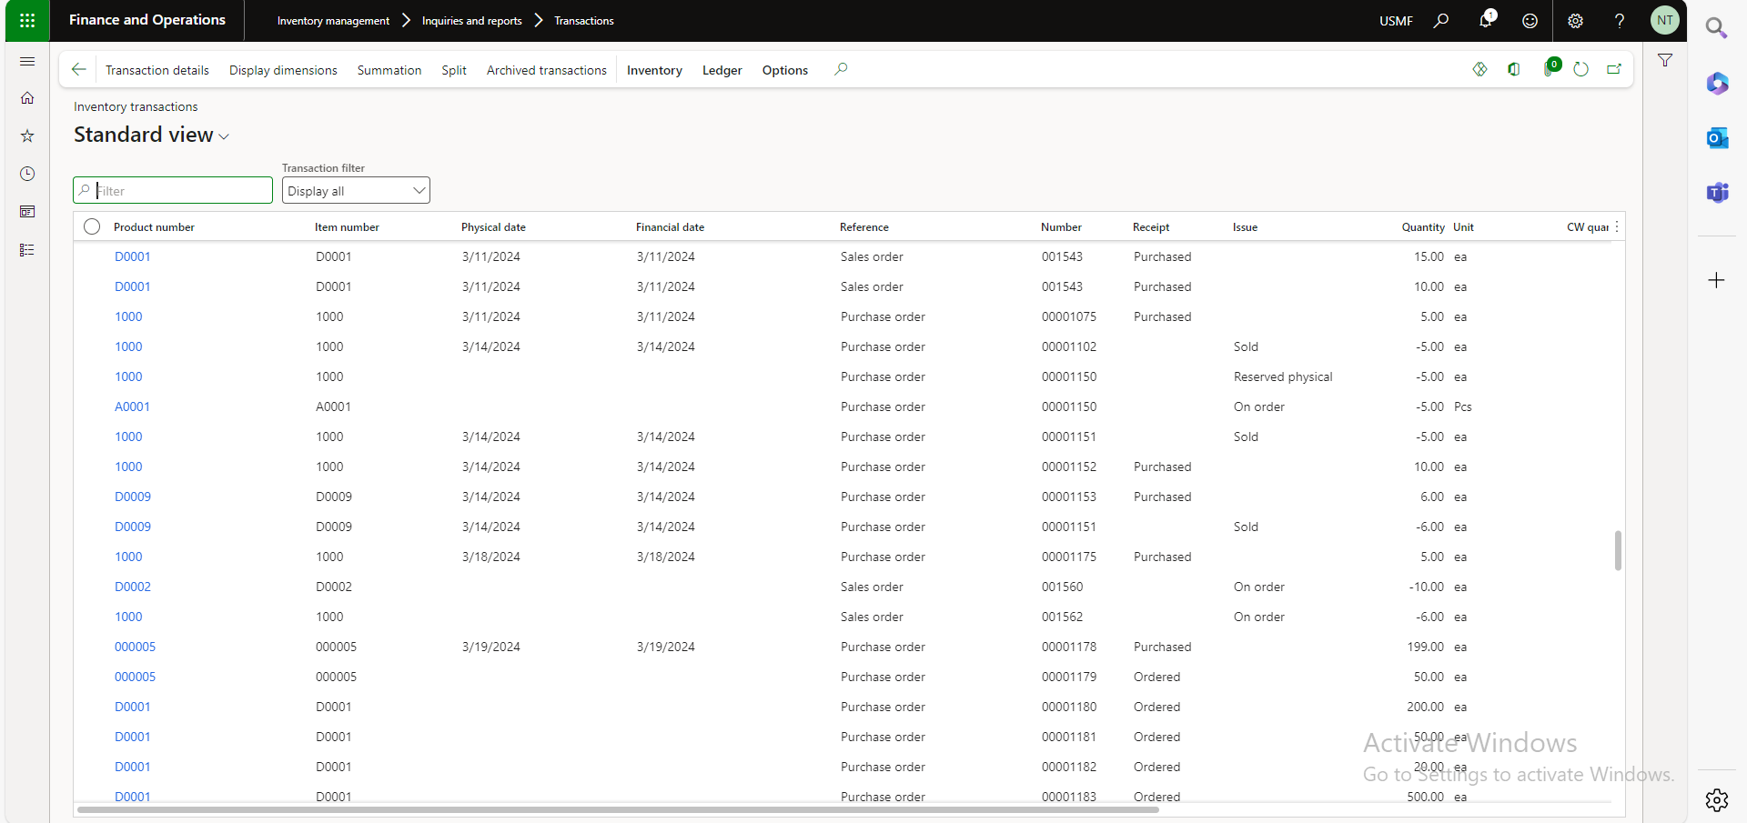
Task: Click the vertical scrollbar thumb of grid
Action: point(1618,550)
